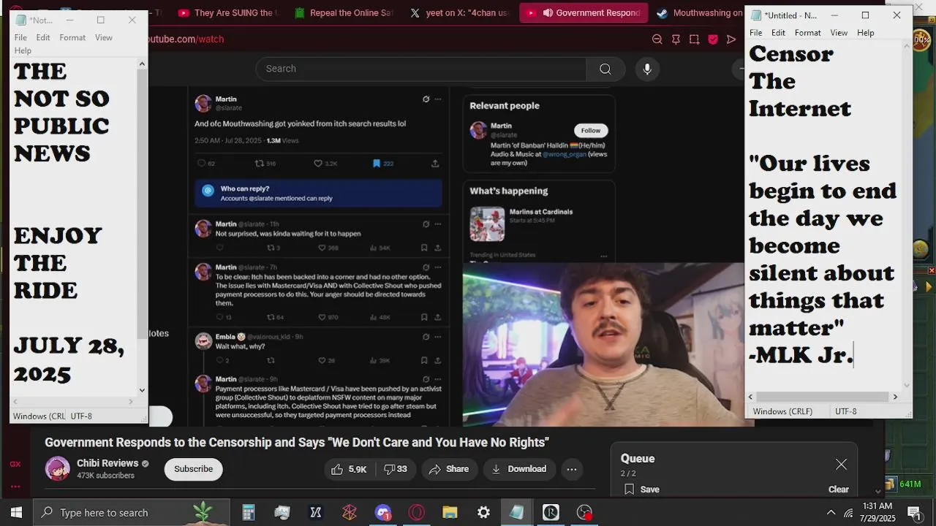Click the YouTube Search input field

[420, 69]
